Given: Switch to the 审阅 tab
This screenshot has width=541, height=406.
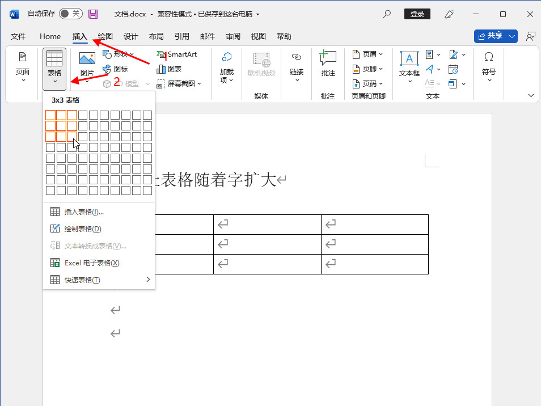Looking at the screenshot, I should tap(233, 36).
